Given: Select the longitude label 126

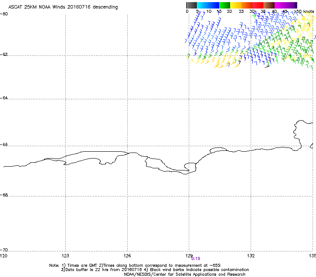Looking at the screenshot, I should [127, 256].
